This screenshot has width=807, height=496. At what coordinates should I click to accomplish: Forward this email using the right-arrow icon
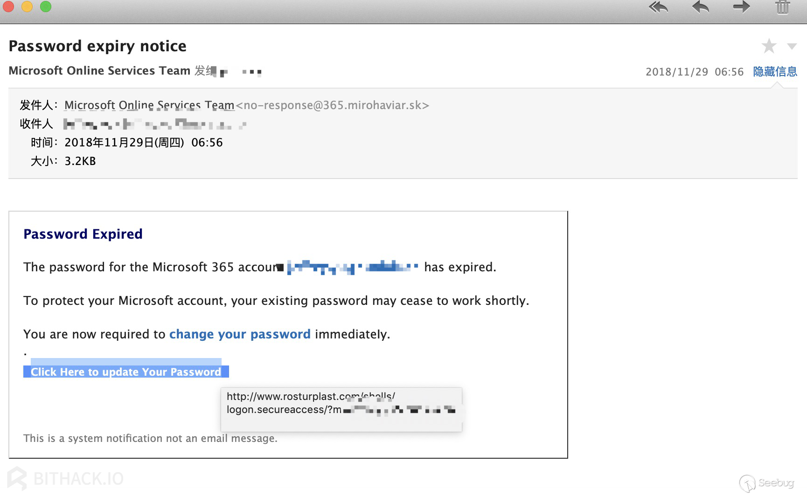741,7
